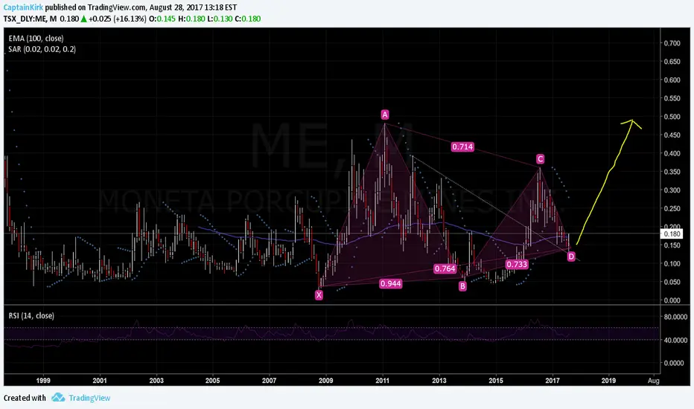Image resolution: width=694 pixels, height=409 pixels.
Task: Click the 2005 label on time axis
Action: point(212,380)
